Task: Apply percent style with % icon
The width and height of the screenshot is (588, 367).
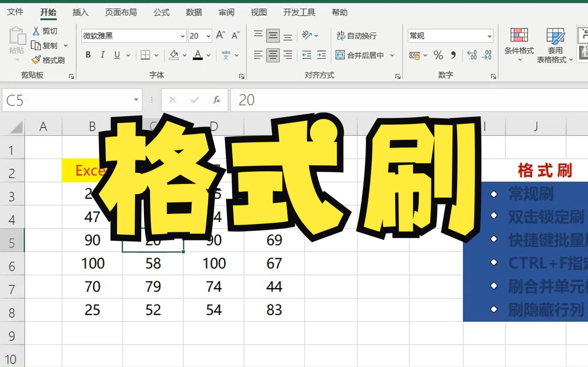Action: (438, 55)
